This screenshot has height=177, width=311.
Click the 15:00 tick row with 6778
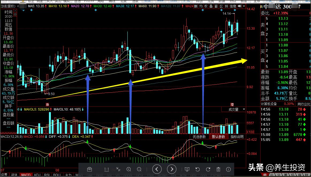(285, 135)
